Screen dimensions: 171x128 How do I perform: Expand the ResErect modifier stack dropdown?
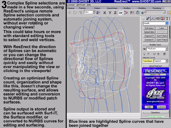click(x=157, y=49)
